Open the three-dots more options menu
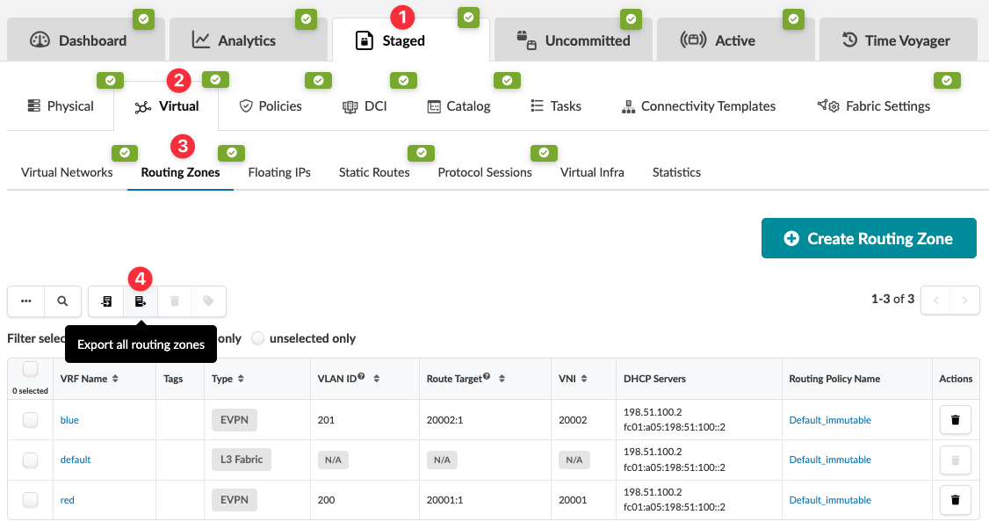 26,301
